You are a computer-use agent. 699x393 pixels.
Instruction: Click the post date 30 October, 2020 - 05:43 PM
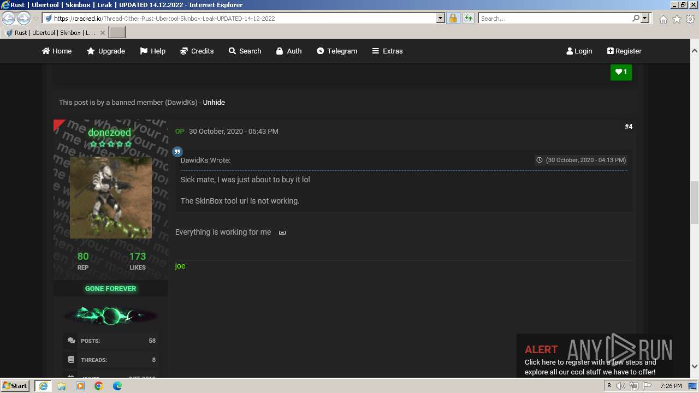click(x=234, y=131)
